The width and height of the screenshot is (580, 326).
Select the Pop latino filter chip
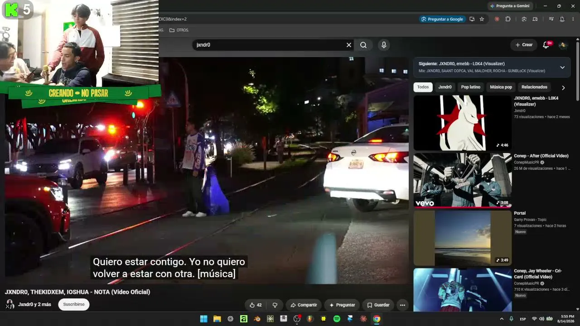(471, 87)
